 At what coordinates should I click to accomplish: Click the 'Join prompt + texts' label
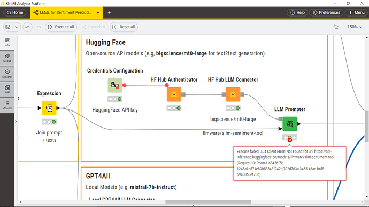click(49, 137)
